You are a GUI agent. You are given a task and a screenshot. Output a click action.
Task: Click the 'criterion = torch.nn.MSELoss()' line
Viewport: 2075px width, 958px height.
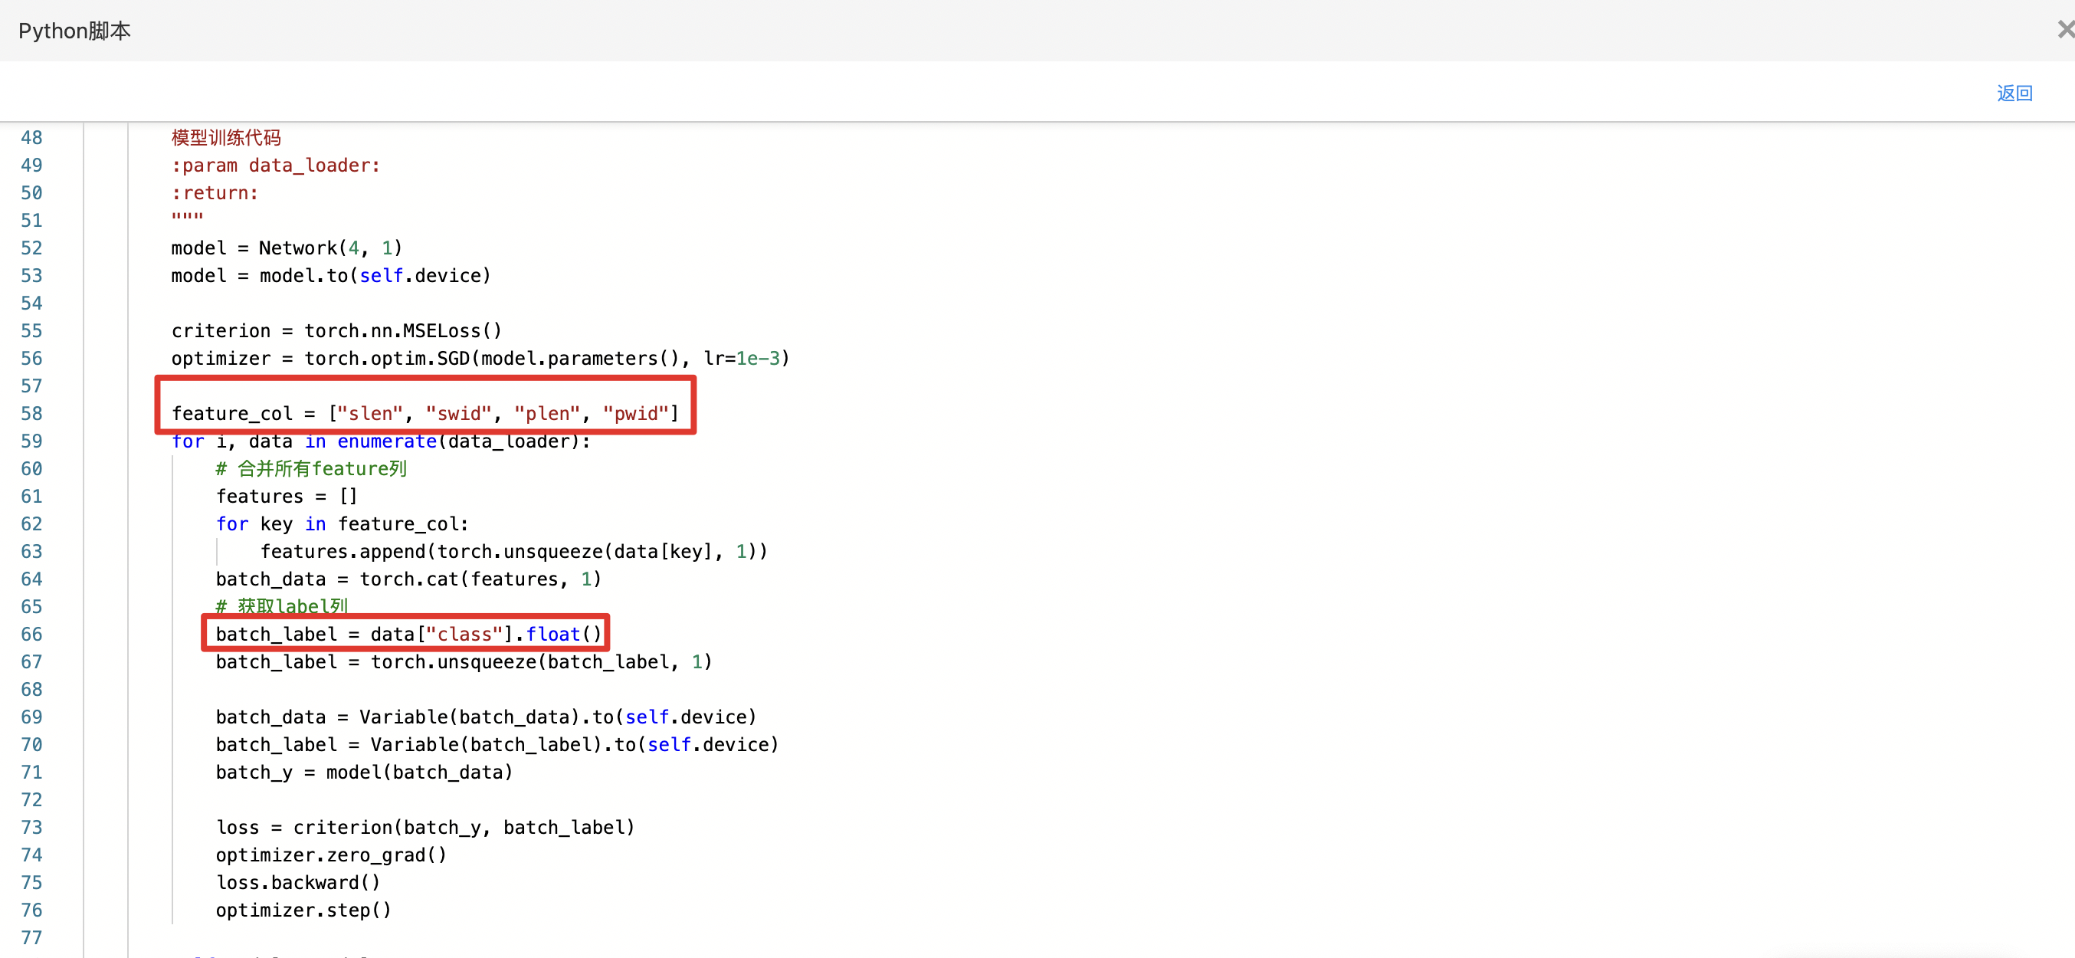(336, 331)
